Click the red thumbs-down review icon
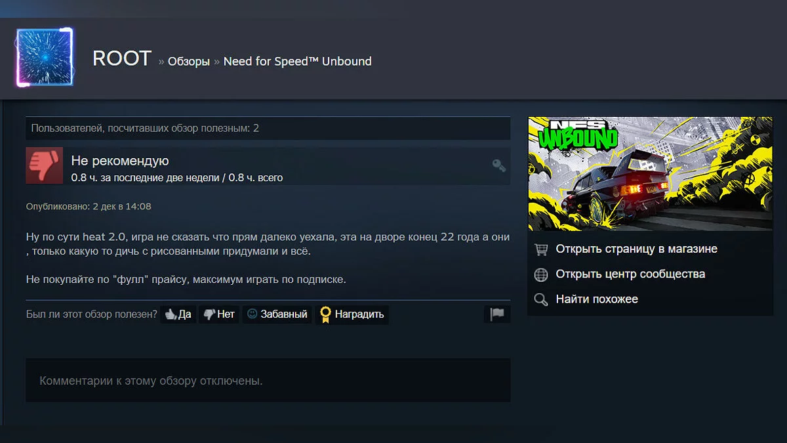This screenshot has width=787, height=443. [x=44, y=165]
